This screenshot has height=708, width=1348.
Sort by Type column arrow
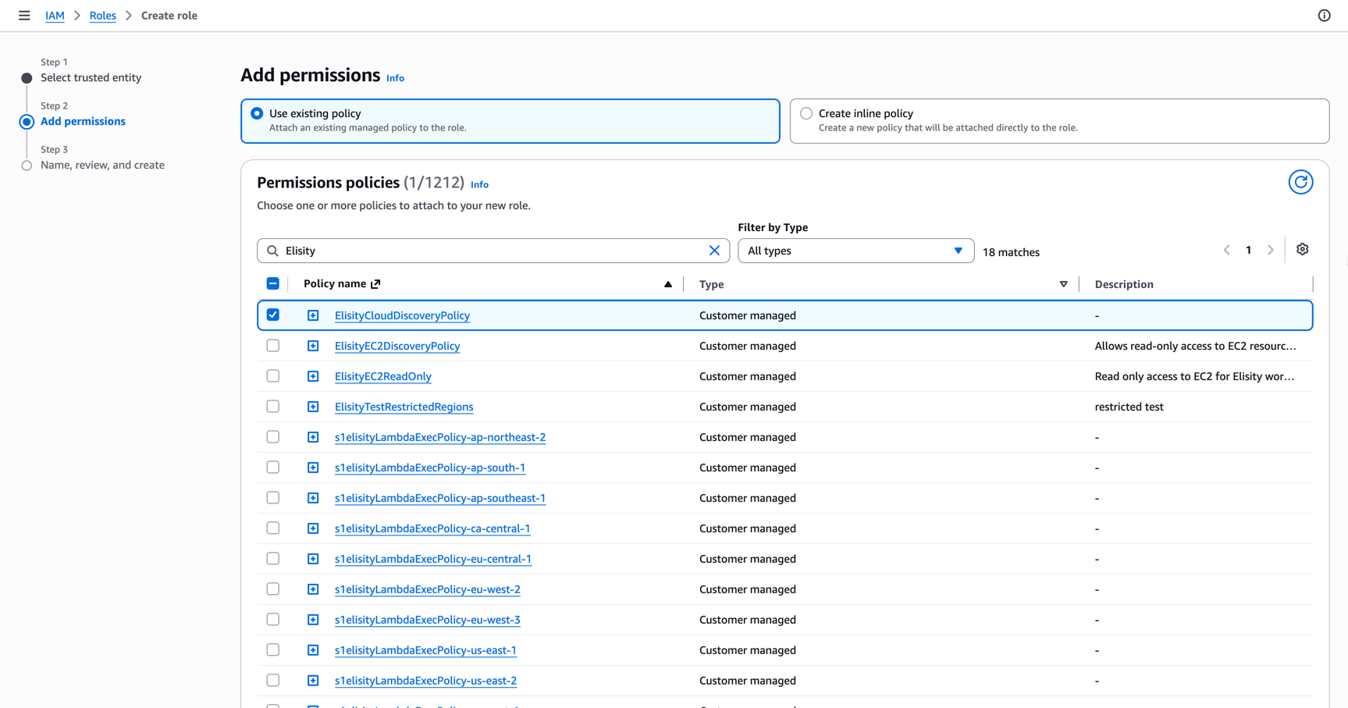1063,284
